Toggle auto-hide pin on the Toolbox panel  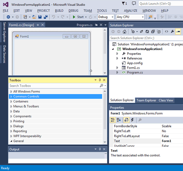[x=100, y=80]
